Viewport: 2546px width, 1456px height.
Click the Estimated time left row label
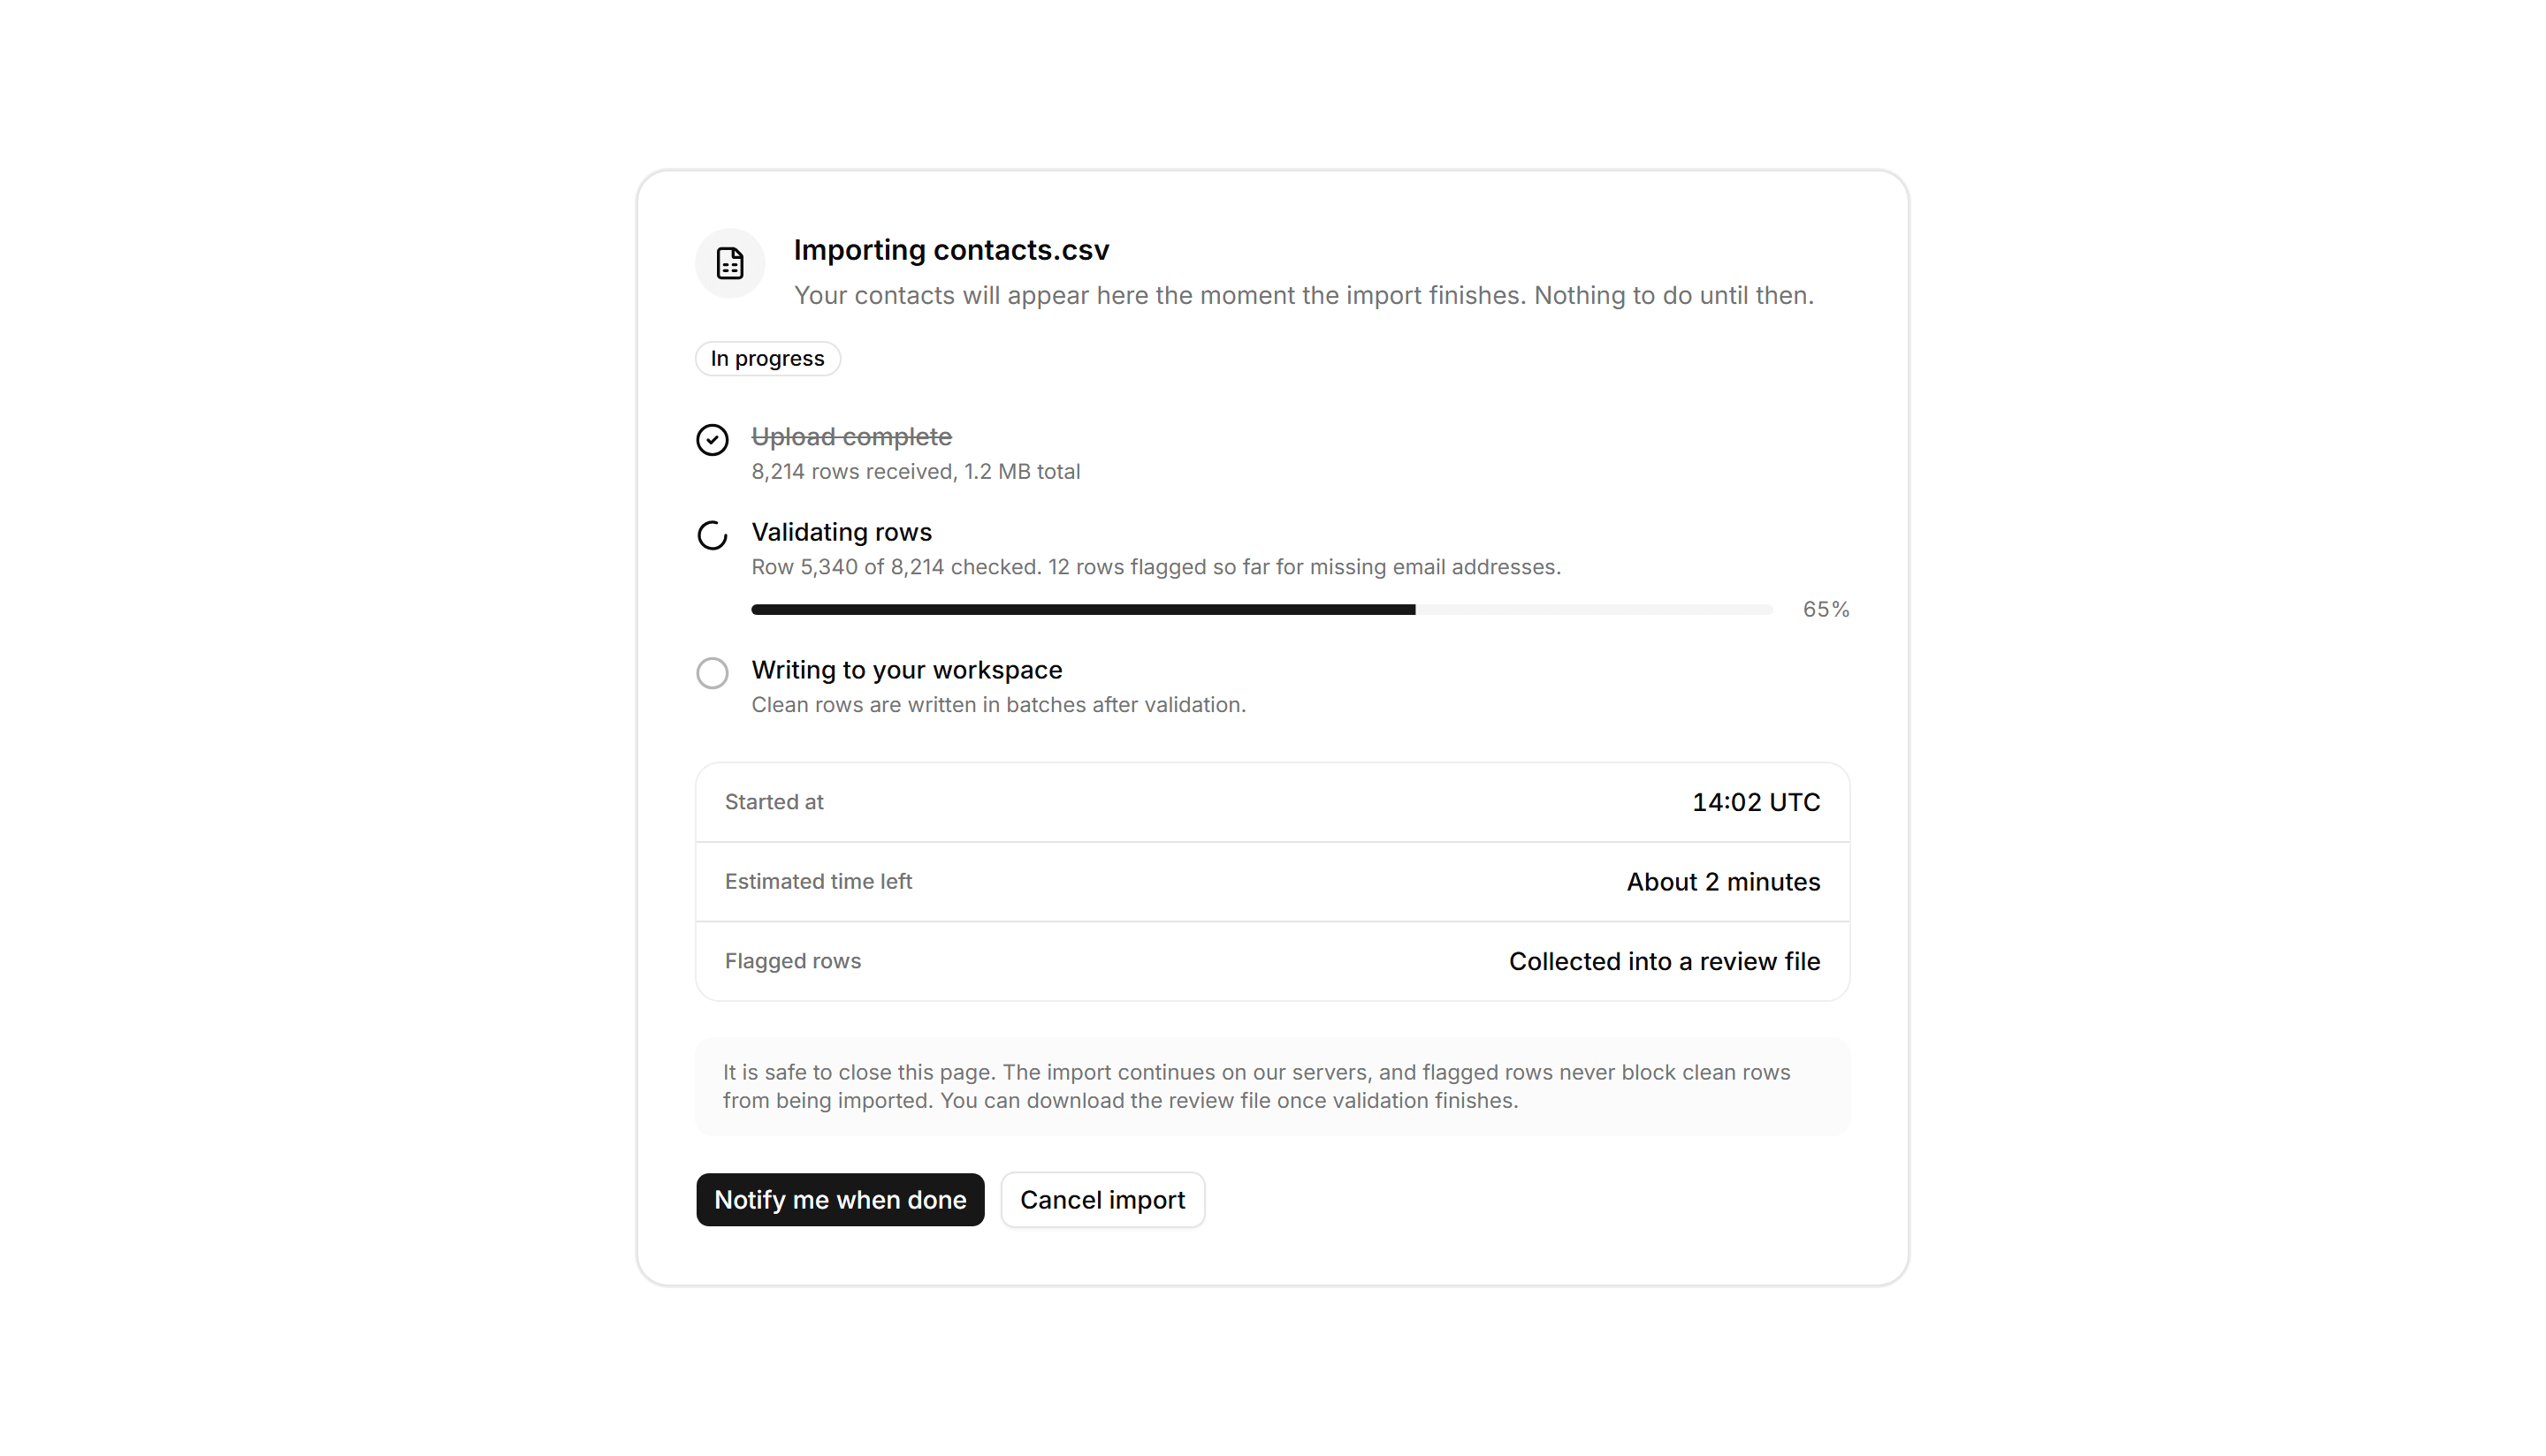[819, 881]
